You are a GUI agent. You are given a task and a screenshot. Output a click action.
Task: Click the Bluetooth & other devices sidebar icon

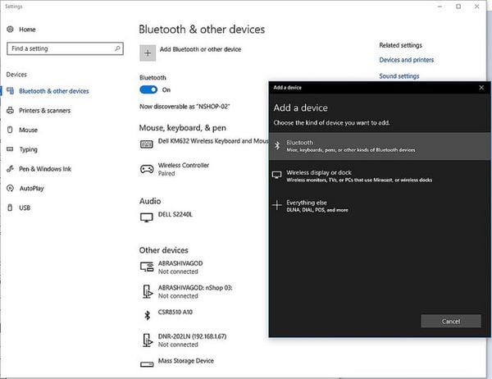pos(10,91)
